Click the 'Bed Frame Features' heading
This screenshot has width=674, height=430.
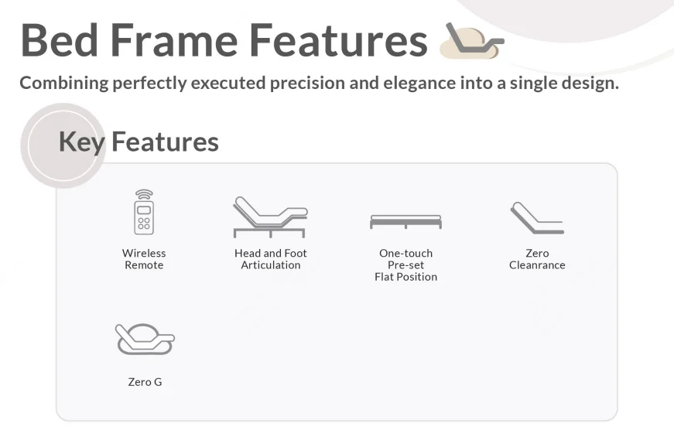(x=224, y=40)
